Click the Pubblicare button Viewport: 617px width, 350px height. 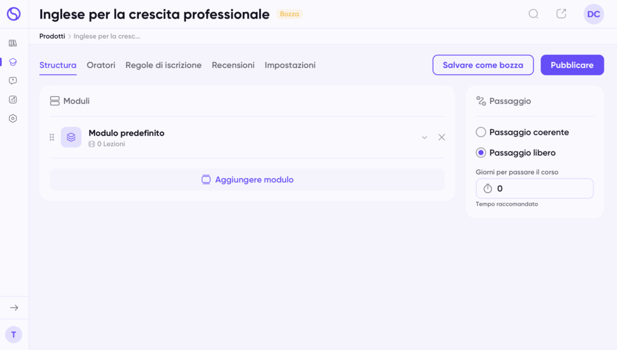click(572, 65)
